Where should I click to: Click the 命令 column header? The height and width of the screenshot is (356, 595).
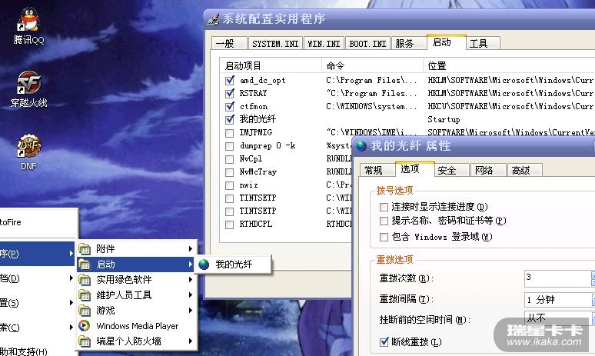372,65
